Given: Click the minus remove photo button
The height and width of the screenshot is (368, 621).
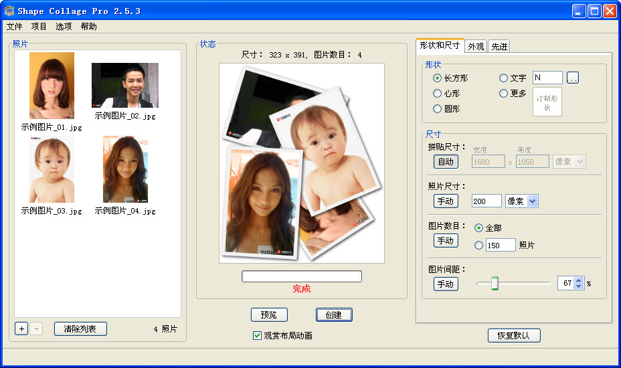Looking at the screenshot, I should 36,329.
